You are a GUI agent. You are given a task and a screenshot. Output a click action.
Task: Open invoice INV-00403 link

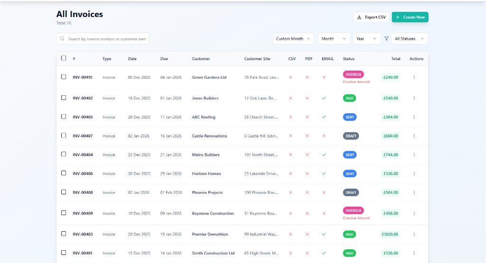[83, 234]
